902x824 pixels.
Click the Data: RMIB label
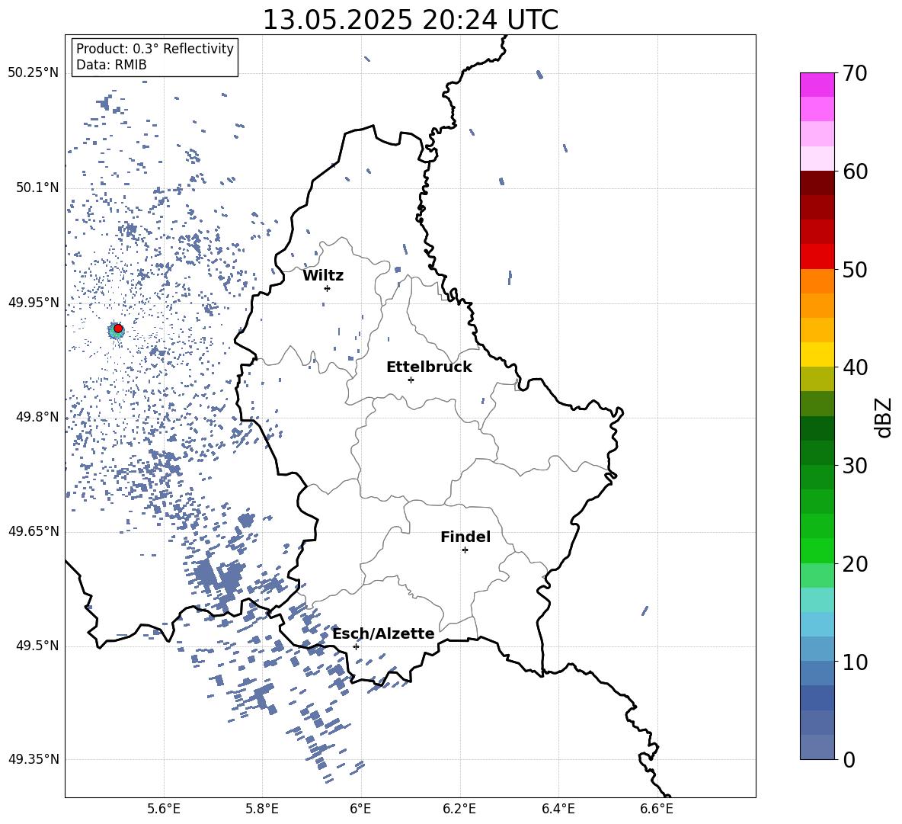click(x=111, y=65)
